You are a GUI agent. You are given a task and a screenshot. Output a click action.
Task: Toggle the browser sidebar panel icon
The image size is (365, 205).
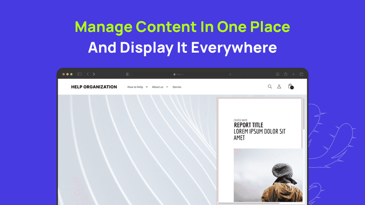[79, 74]
